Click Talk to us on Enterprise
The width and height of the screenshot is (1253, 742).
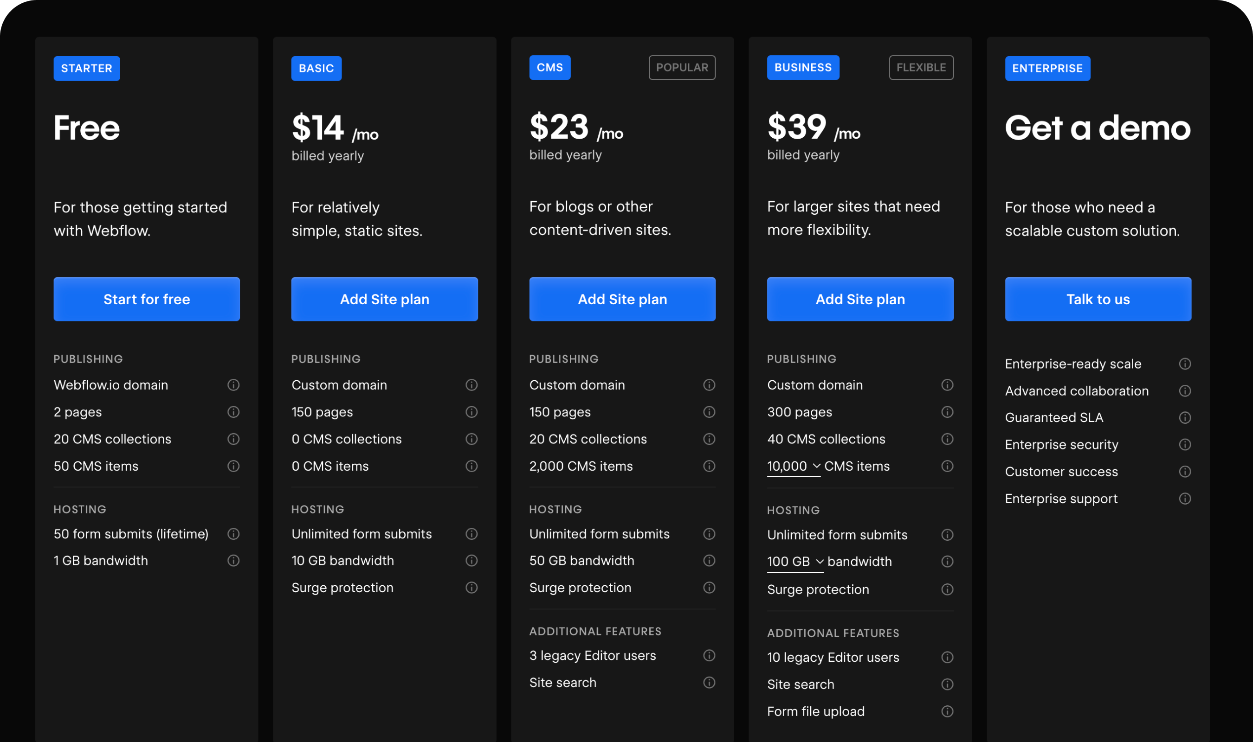pyautogui.click(x=1098, y=299)
